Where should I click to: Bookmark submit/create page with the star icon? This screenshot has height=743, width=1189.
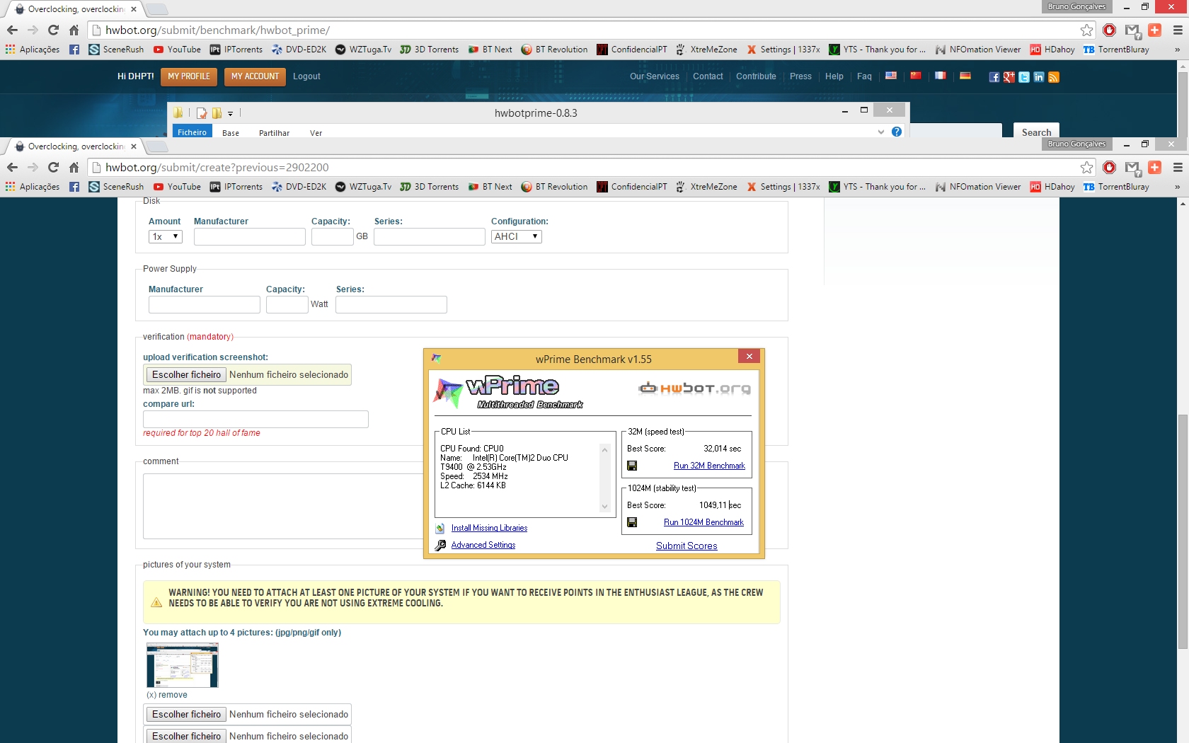[x=1087, y=167]
